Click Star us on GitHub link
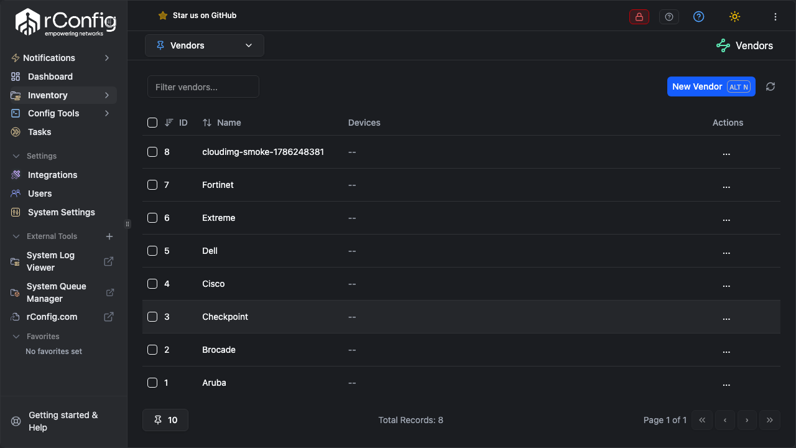The width and height of the screenshot is (796, 448). pos(205,16)
